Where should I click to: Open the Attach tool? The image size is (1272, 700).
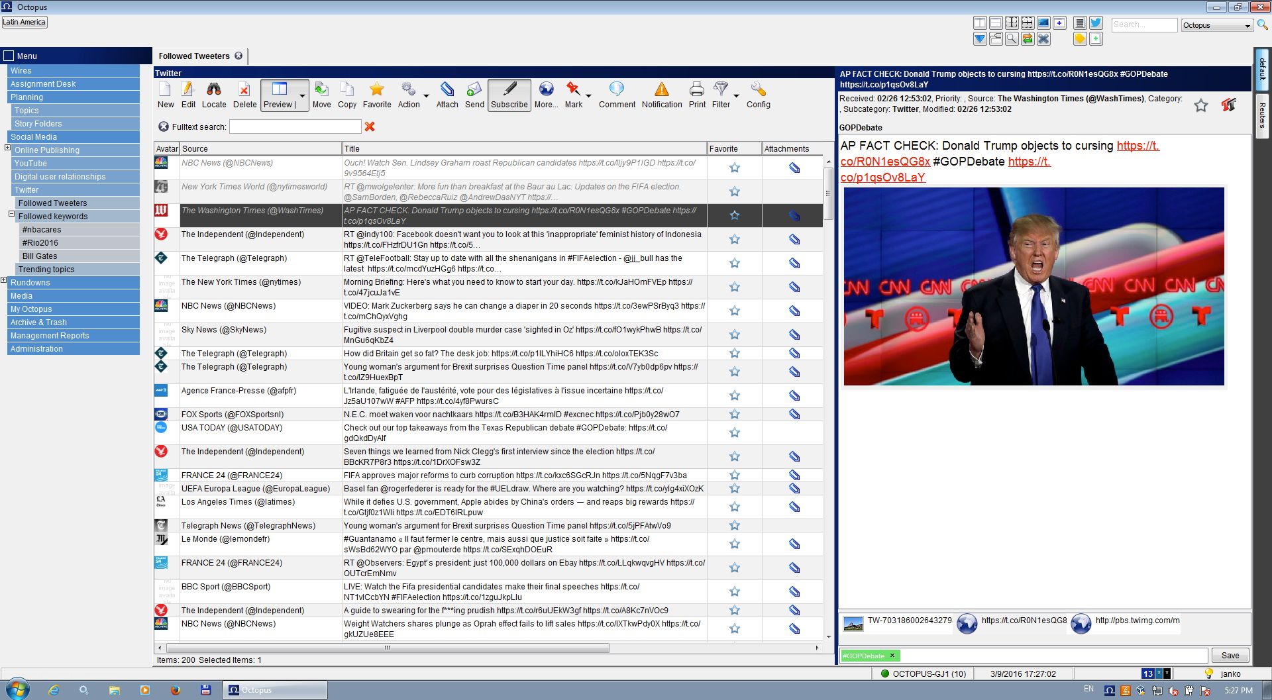click(447, 95)
